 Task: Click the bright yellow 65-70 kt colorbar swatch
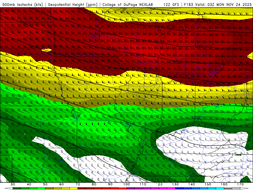pyautogui.click(x=74, y=188)
